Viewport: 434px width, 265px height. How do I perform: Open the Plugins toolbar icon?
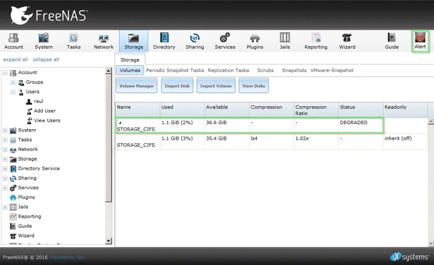(255, 41)
